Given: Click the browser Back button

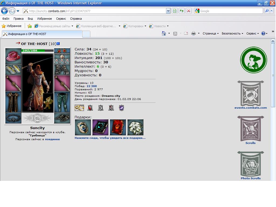Looking at the screenshot, I should [5, 11].
